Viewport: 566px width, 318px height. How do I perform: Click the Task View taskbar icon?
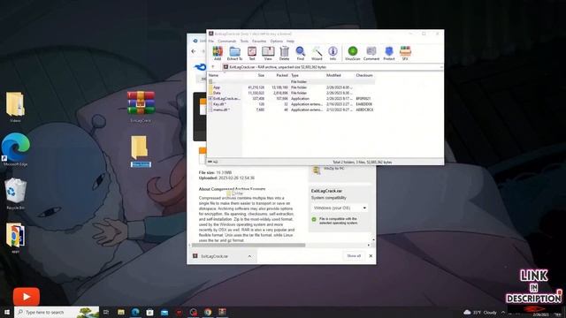coord(106,312)
